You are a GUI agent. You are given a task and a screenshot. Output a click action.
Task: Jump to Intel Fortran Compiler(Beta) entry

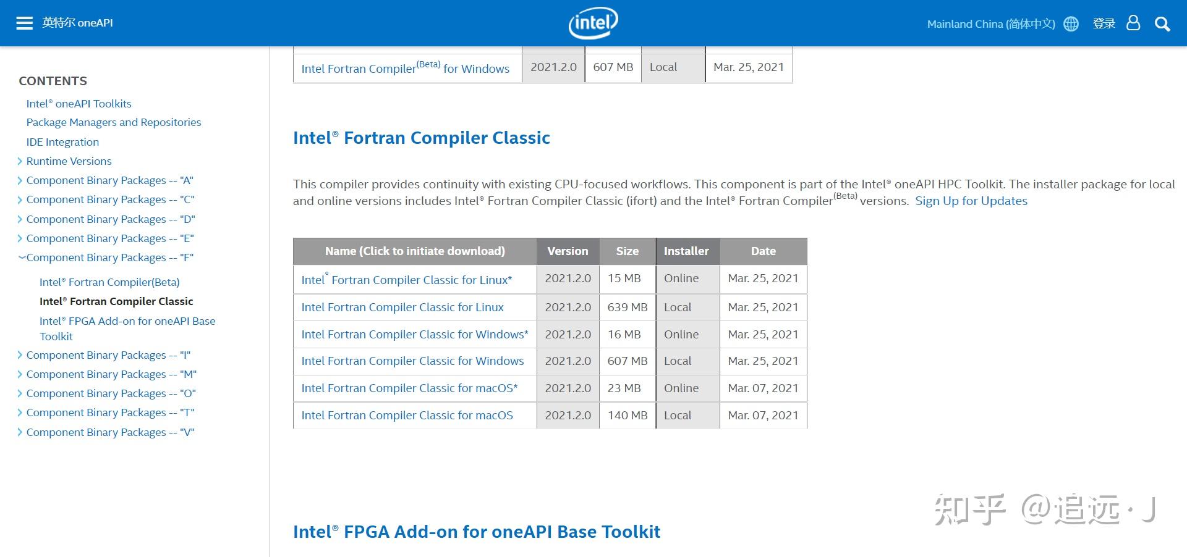click(x=109, y=282)
